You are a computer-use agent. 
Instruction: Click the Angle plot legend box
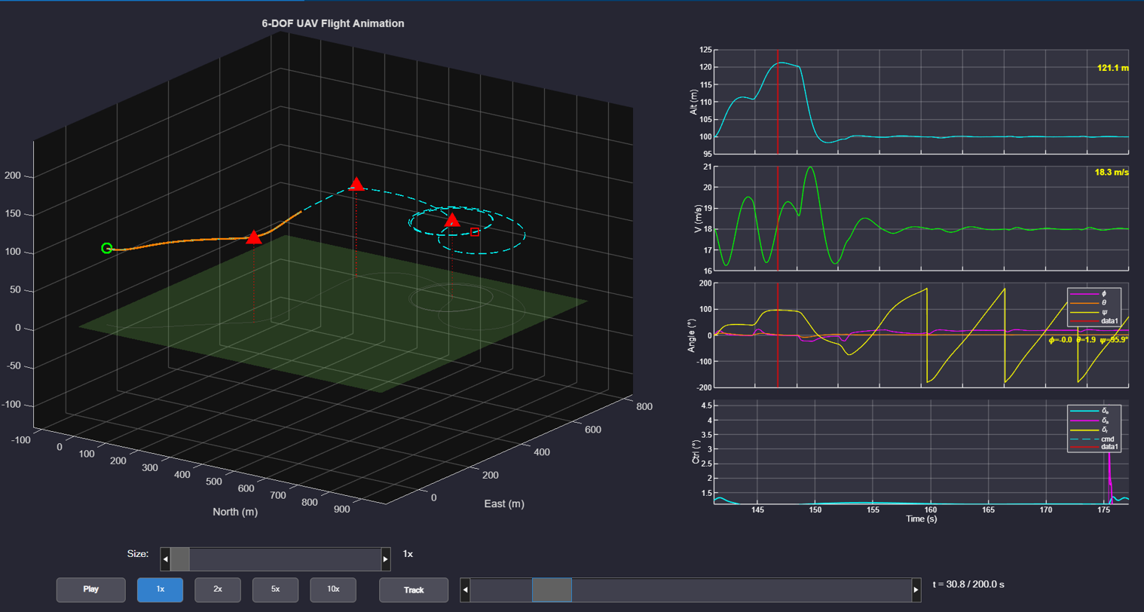tap(1094, 308)
